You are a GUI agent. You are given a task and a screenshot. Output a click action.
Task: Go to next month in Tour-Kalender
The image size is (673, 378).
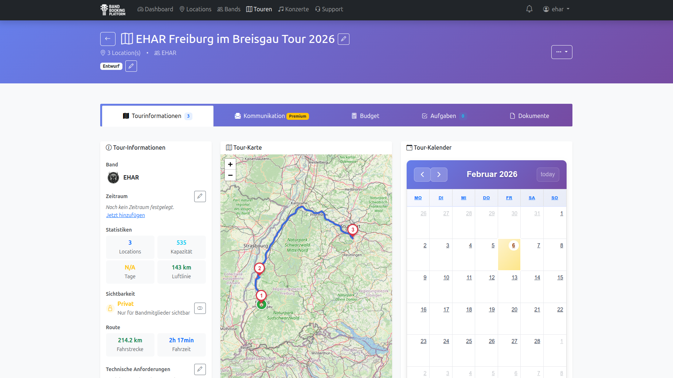point(439,174)
